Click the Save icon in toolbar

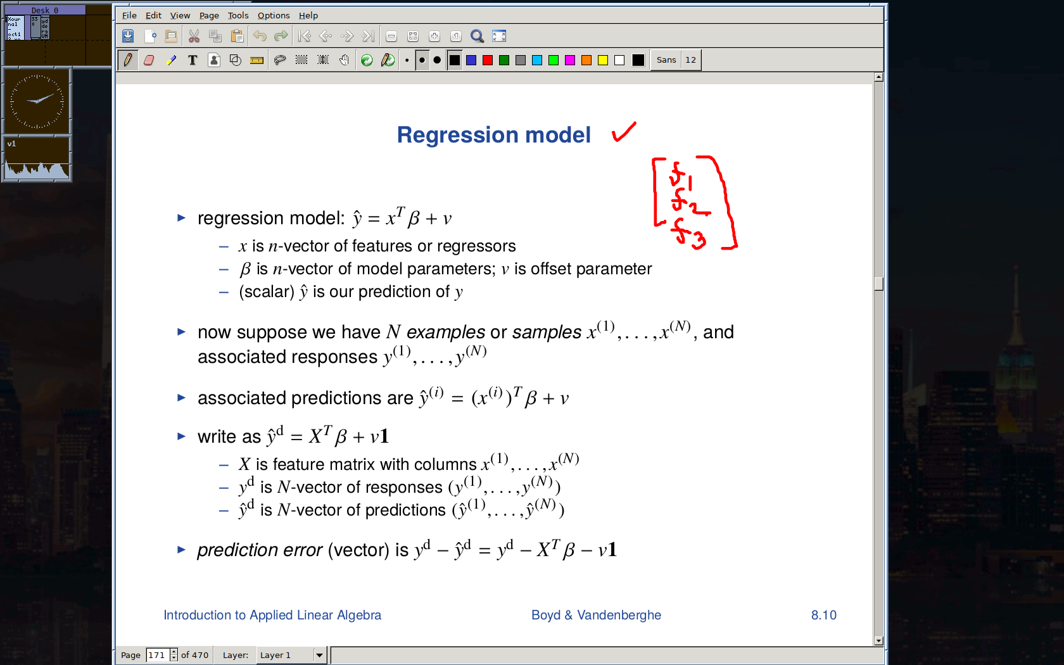pyautogui.click(x=128, y=36)
